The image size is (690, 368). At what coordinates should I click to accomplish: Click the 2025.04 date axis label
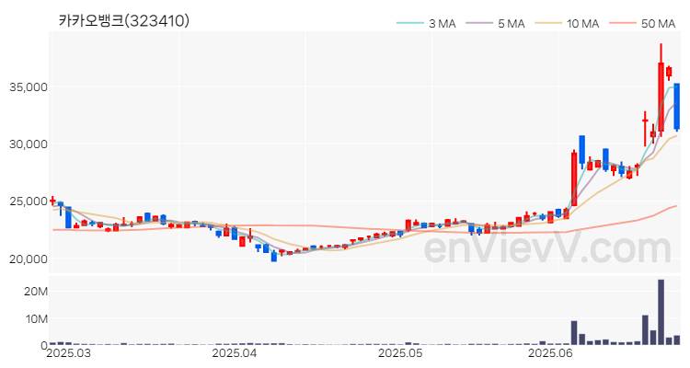pos(234,353)
